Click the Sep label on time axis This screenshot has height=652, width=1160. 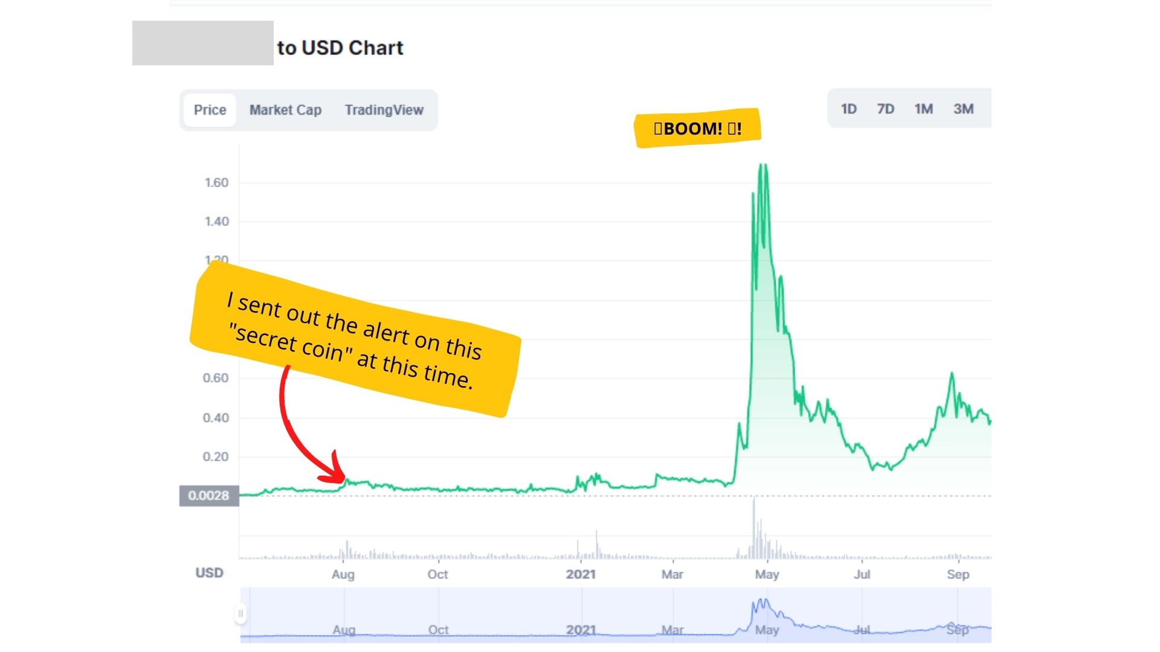[x=958, y=574]
